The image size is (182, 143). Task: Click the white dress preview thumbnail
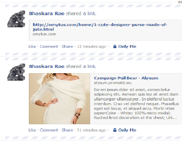coord(60,99)
